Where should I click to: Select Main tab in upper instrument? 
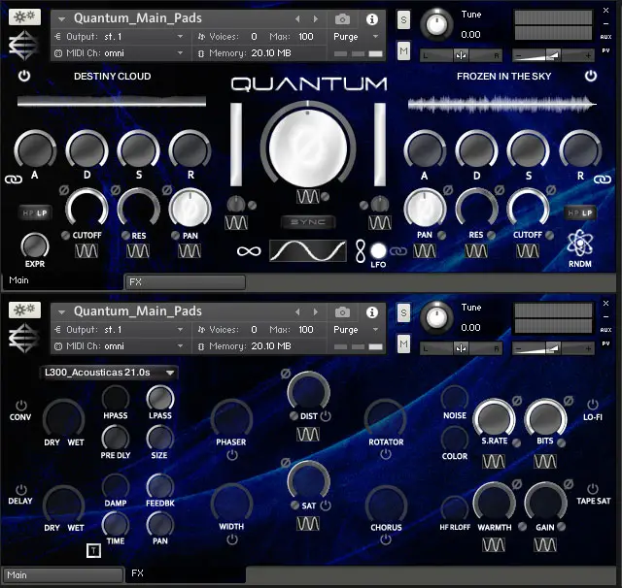61,280
